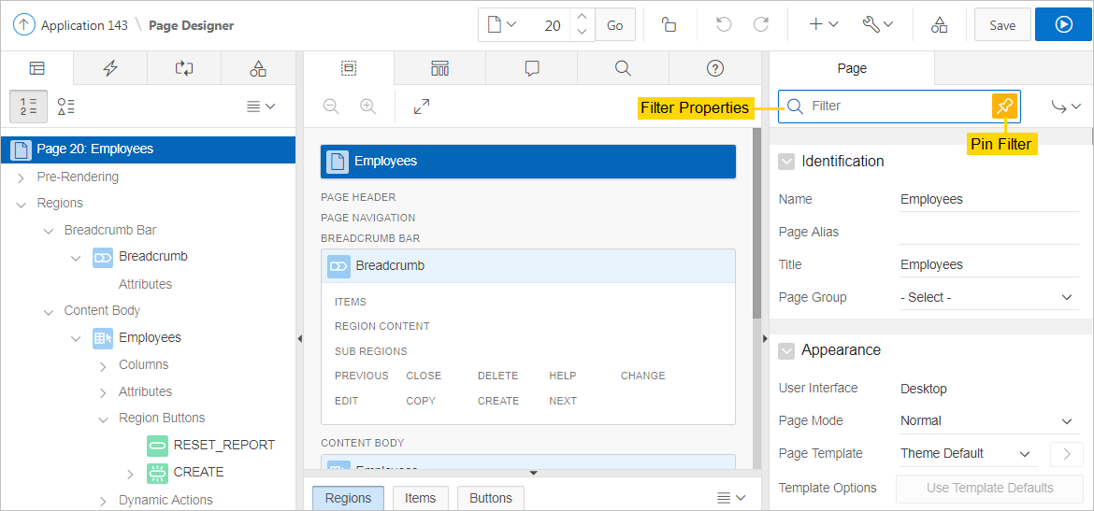
Task: Collapse the Appearance section toggle
Action: 787,350
